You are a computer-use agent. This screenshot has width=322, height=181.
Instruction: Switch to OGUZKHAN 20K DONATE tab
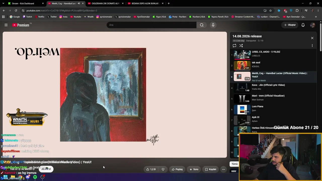(106, 4)
